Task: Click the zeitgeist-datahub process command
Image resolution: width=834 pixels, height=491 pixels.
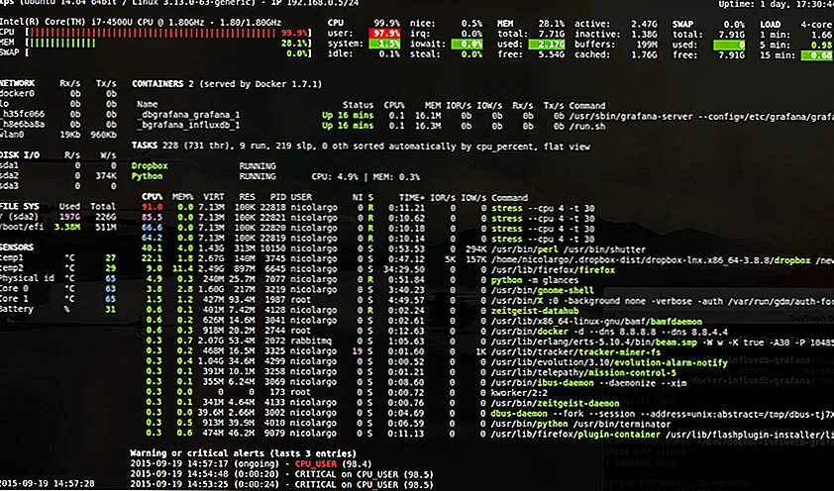Action: tap(535, 310)
